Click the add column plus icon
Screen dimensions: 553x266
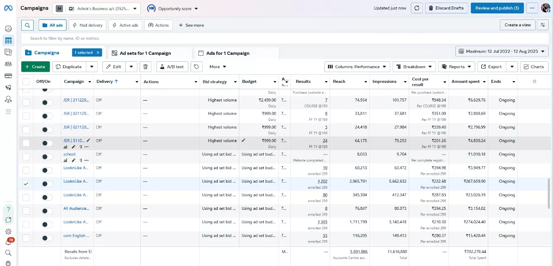click(534, 82)
